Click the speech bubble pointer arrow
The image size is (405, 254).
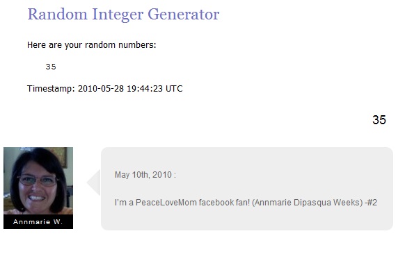(94, 183)
